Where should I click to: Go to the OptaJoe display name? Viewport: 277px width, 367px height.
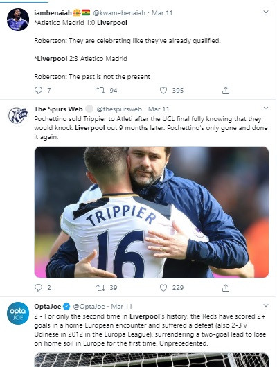click(x=48, y=306)
